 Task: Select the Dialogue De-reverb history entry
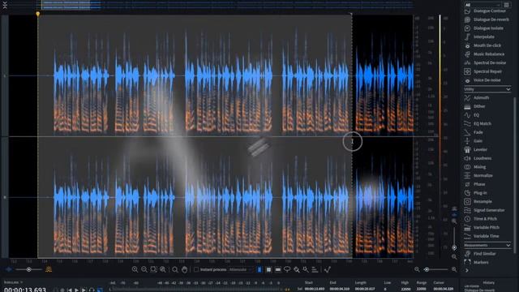point(480,290)
